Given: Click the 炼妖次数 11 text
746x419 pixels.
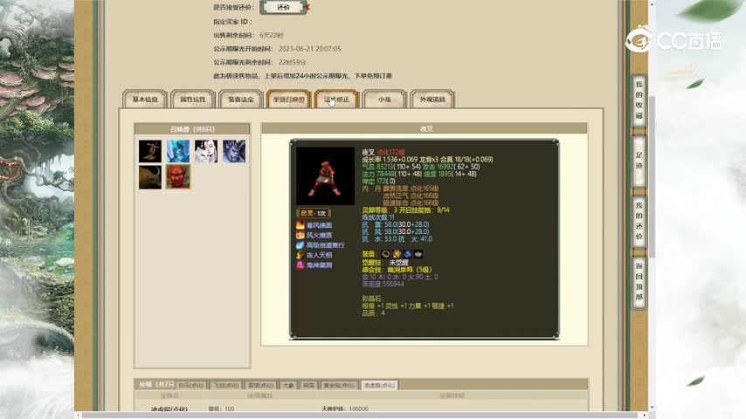Looking at the screenshot, I should point(377,217).
